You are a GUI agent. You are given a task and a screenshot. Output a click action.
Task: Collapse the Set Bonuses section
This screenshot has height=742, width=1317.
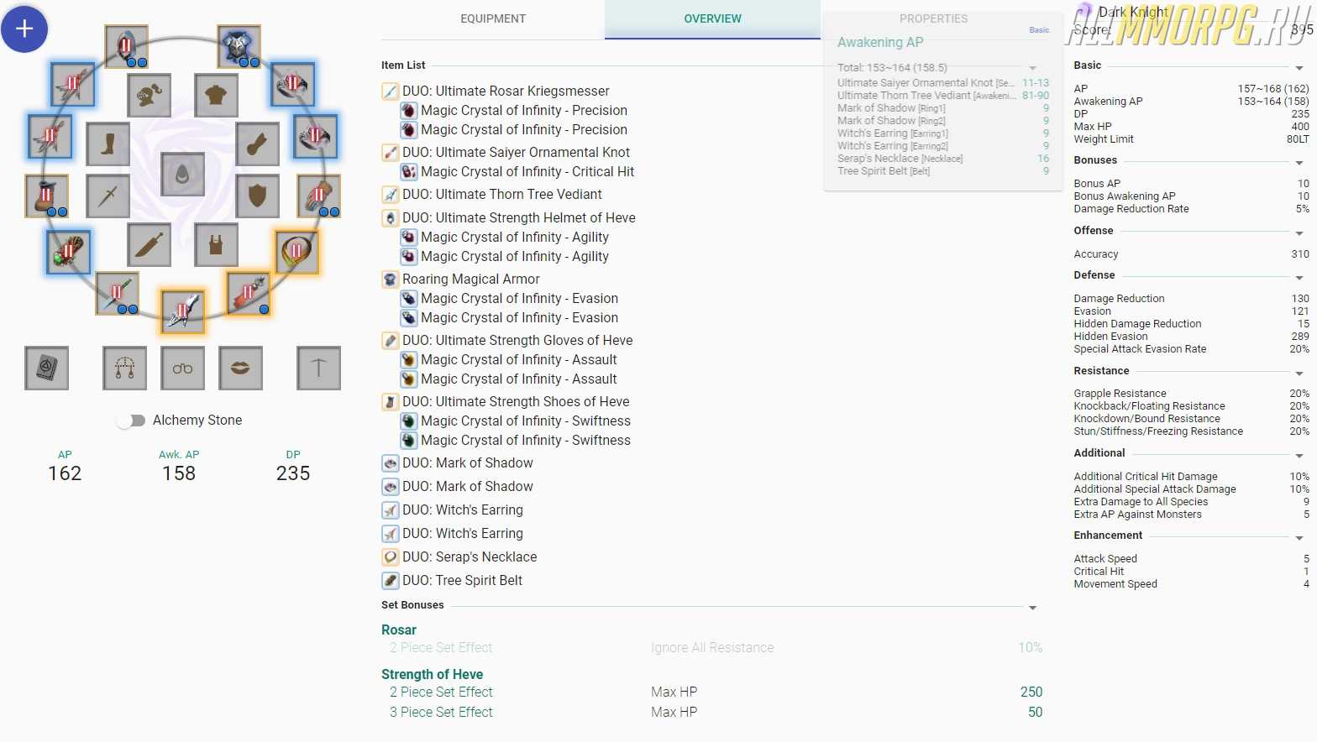pos(1032,608)
